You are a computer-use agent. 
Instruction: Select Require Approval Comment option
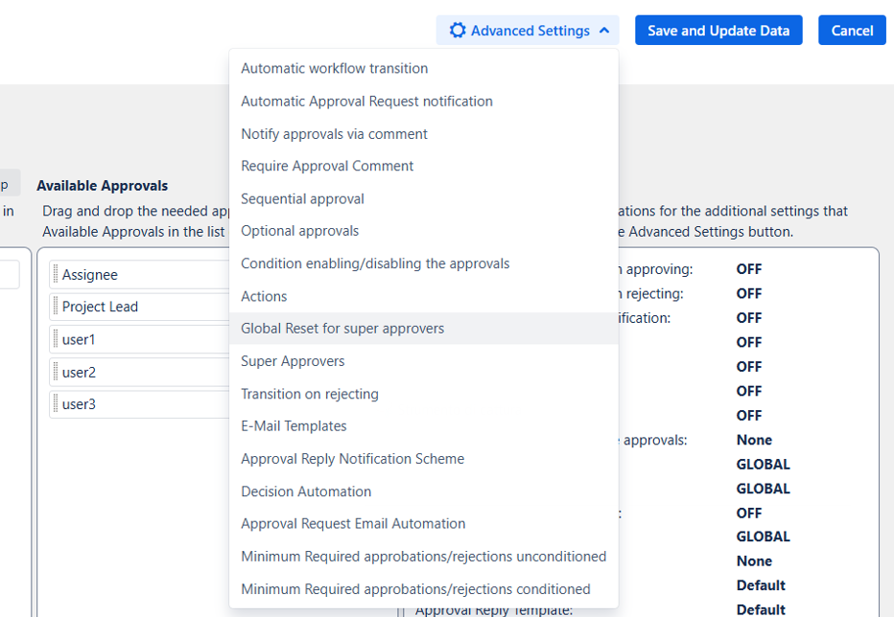point(327,167)
